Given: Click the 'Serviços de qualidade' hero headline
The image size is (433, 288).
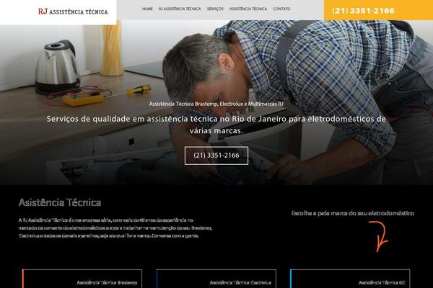Looking at the screenshot, I should [216, 125].
